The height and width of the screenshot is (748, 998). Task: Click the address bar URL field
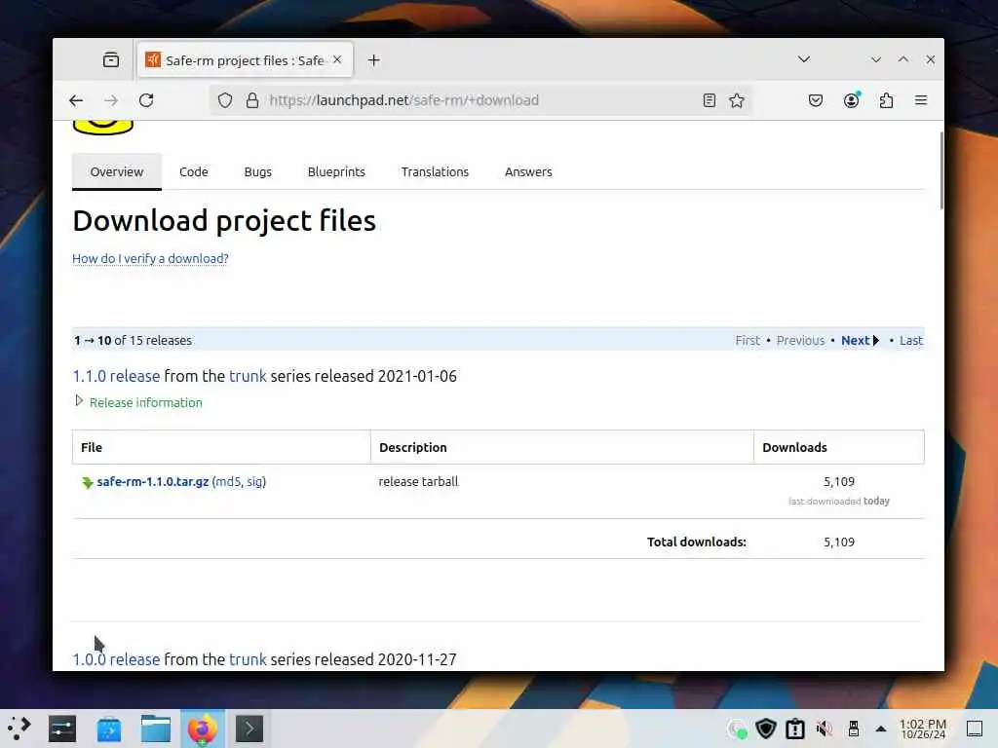click(x=480, y=100)
